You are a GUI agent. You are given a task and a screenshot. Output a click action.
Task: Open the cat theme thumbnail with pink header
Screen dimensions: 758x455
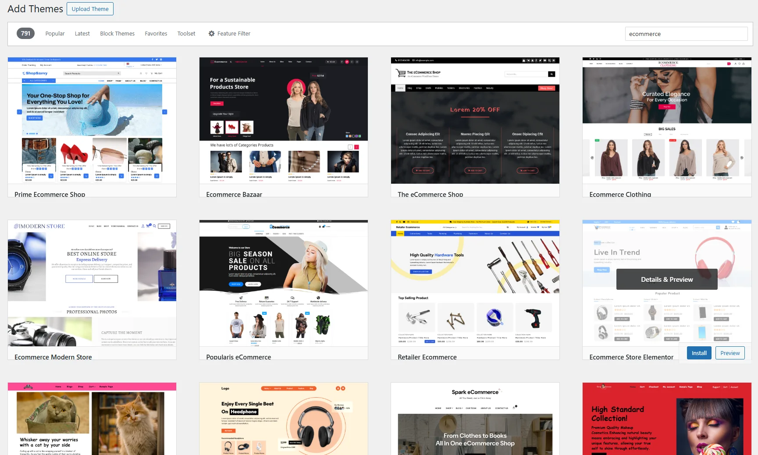[92, 419]
